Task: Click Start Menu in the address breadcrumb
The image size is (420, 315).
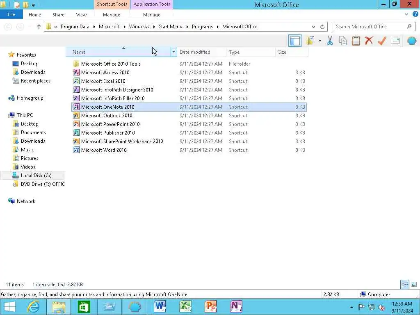Action: point(170,27)
